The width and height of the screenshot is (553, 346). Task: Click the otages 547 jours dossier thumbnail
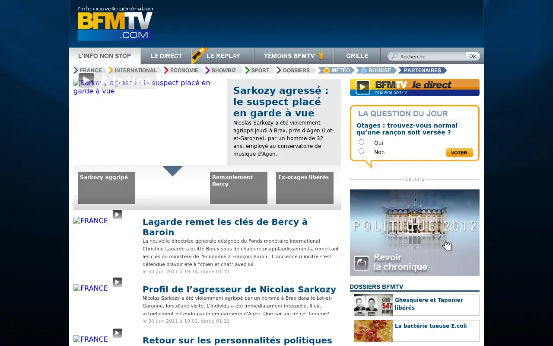[373, 305]
